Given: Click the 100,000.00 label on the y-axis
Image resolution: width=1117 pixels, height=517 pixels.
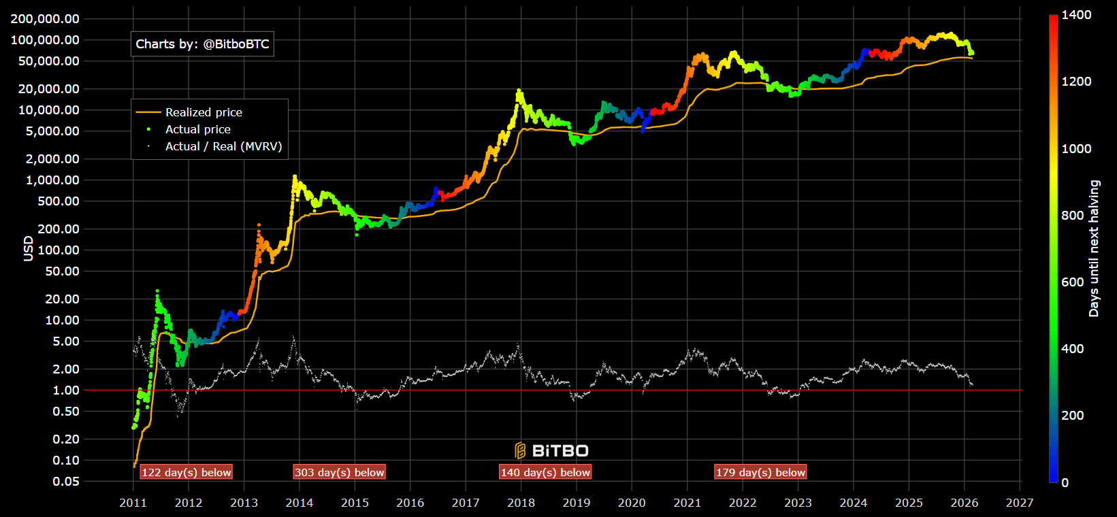Looking at the screenshot, I should (x=45, y=40).
